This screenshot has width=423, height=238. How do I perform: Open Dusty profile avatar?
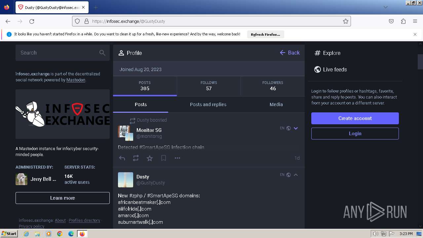tap(126, 180)
